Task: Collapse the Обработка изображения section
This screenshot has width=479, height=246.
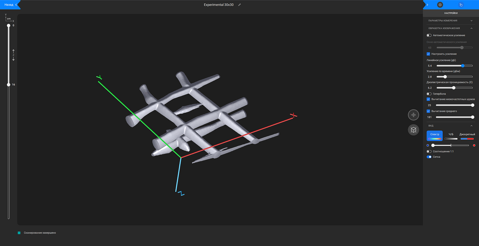Action: point(471,28)
